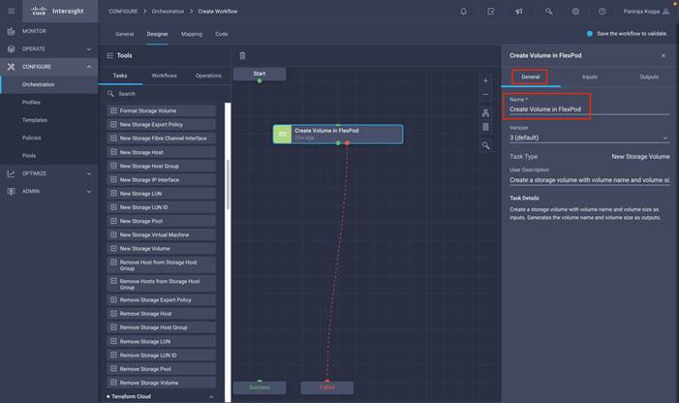Viewport: 679px width, 403px height.
Task: Open the Inputs tab of task properties
Action: pos(590,77)
